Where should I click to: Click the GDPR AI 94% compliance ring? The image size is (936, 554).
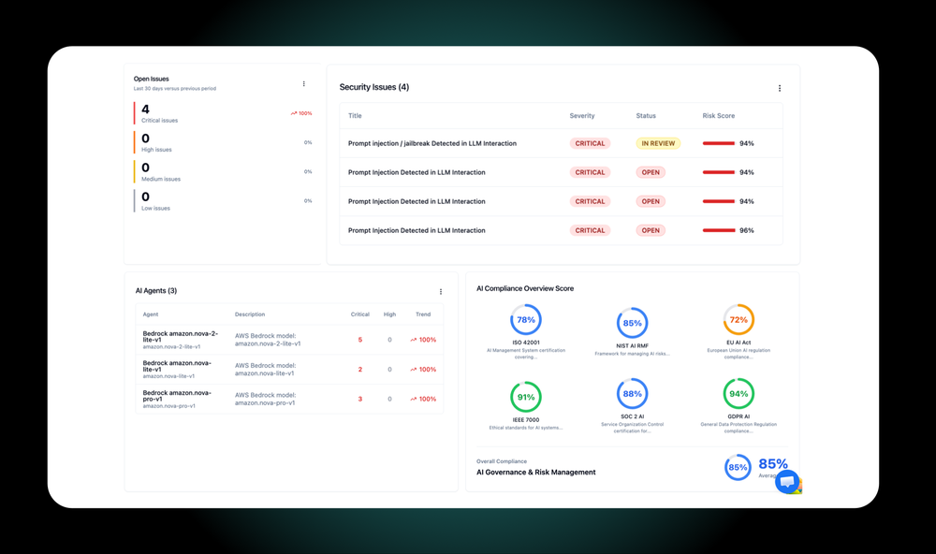[739, 394]
